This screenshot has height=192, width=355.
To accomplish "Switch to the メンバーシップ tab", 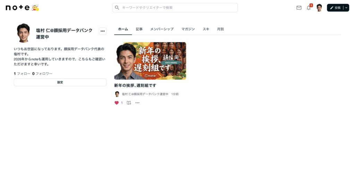I will click(162, 29).
